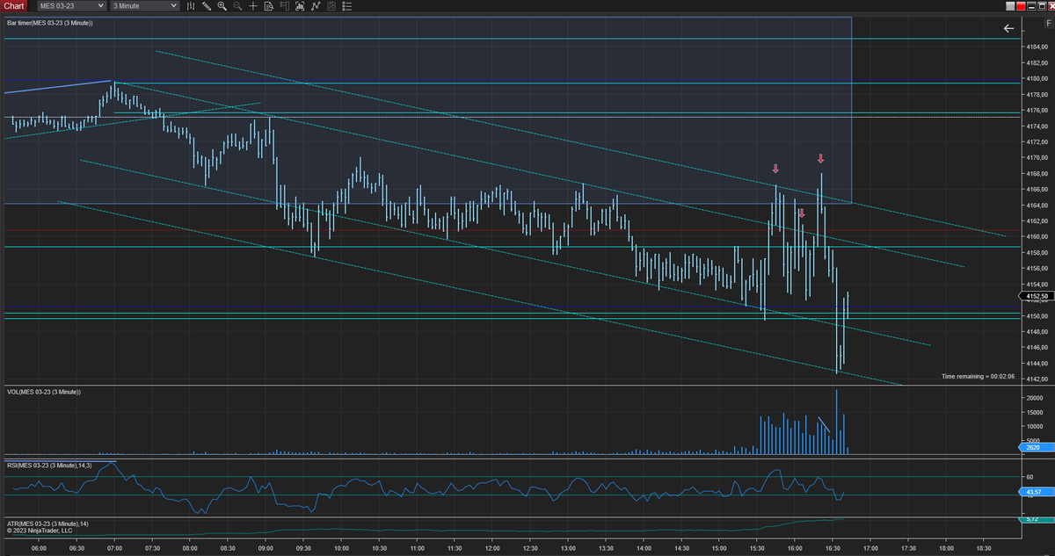The height and width of the screenshot is (556, 1055).
Task: Click the © 2023 NinjaTrader, LLC text
Action: coord(40,531)
